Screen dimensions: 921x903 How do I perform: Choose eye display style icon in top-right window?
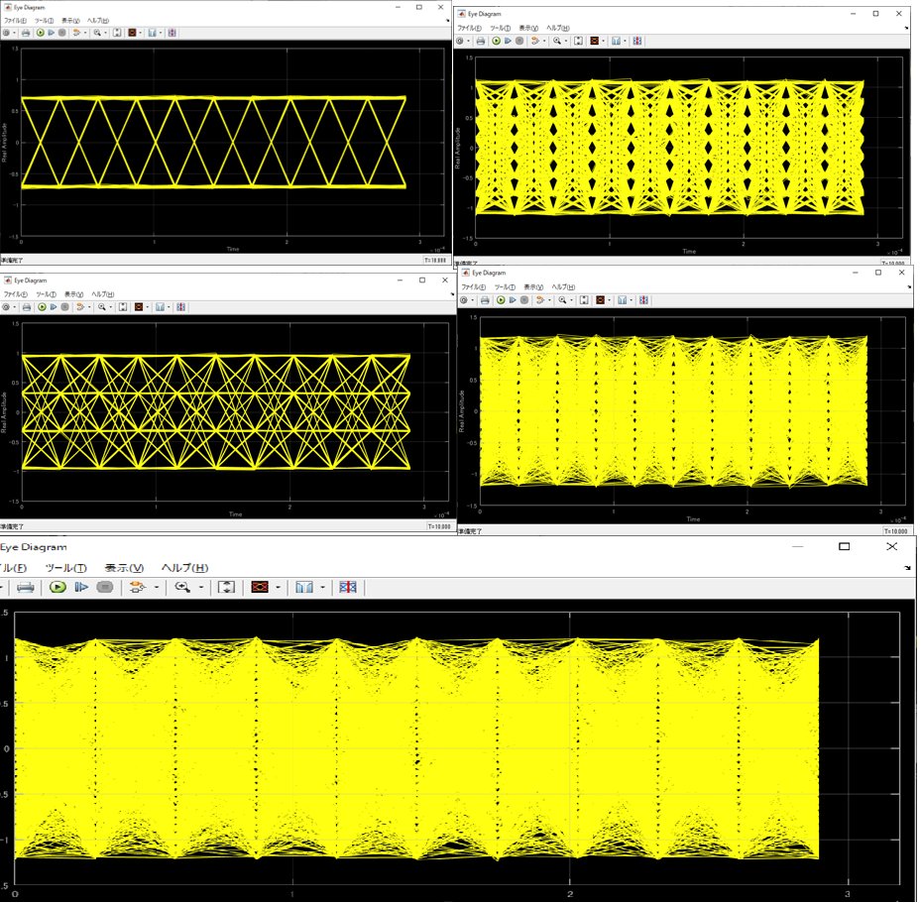click(595, 41)
